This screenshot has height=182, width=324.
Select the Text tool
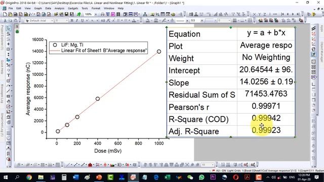click(8, 75)
